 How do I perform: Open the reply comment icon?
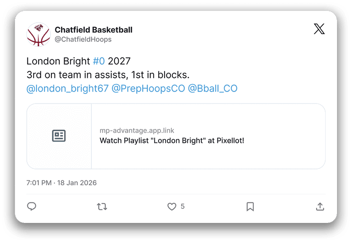pyautogui.click(x=31, y=207)
